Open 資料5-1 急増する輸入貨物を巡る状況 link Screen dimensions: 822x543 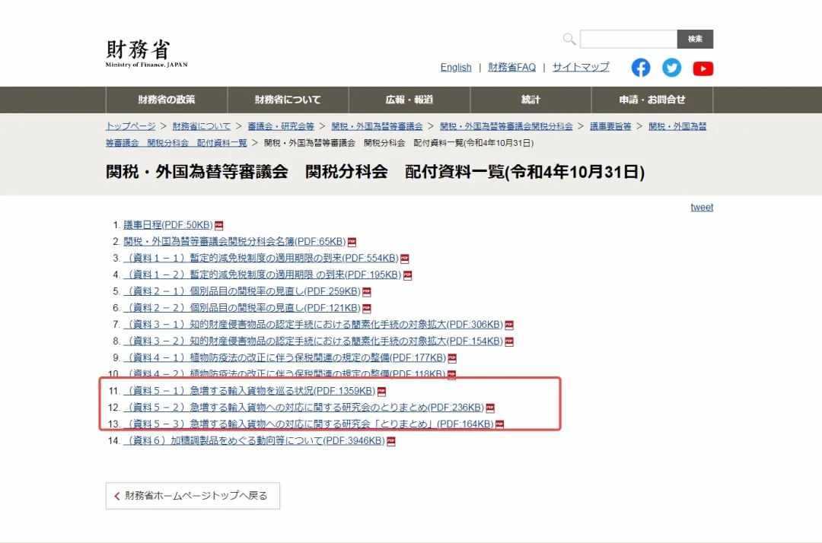pyautogui.click(x=250, y=391)
